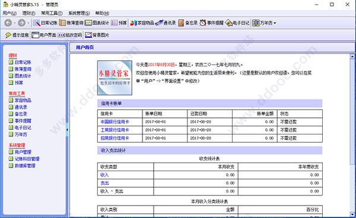Click the 理财 section heading in sidebar
The image size is (356, 218).
12,55
